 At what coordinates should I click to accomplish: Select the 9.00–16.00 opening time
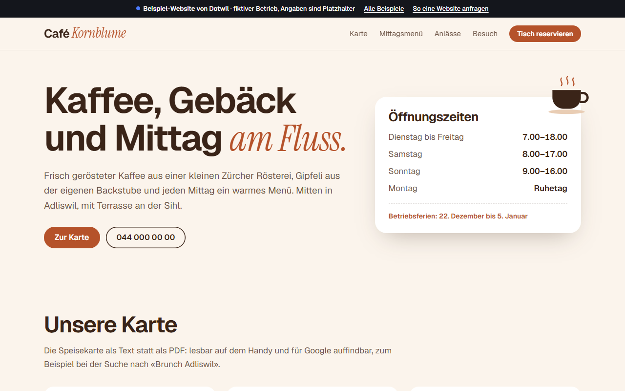(545, 171)
